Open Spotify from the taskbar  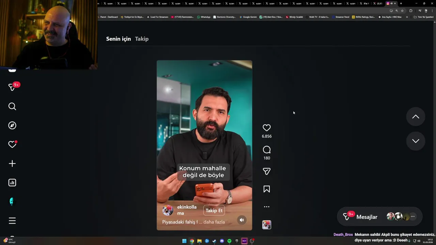pyautogui.click(x=229, y=241)
